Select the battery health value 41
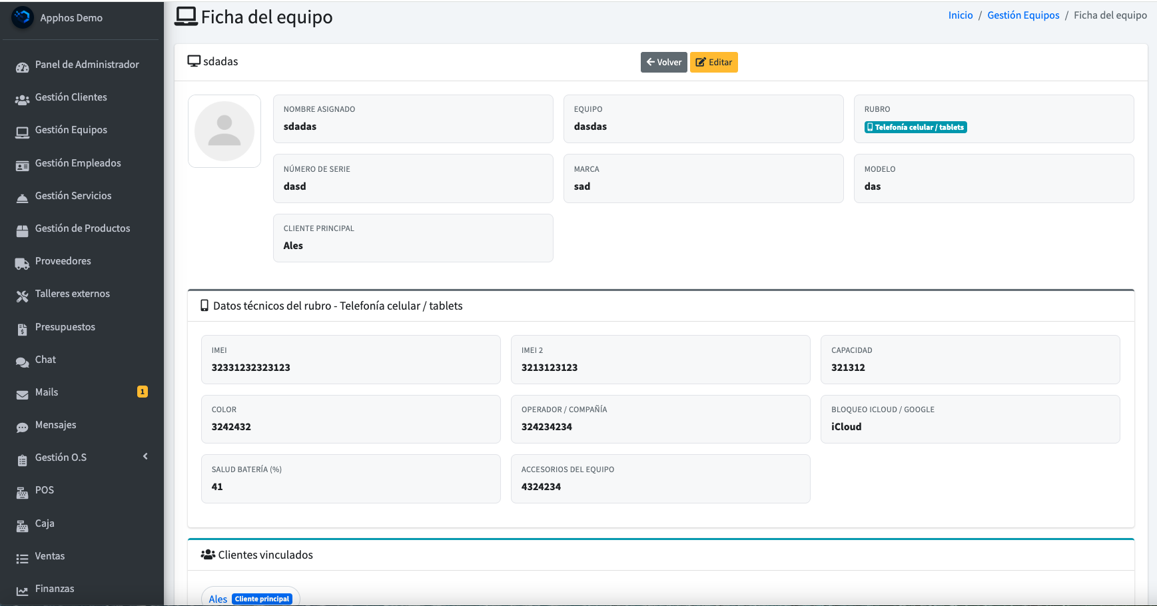The width and height of the screenshot is (1157, 606). pyautogui.click(x=217, y=487)
